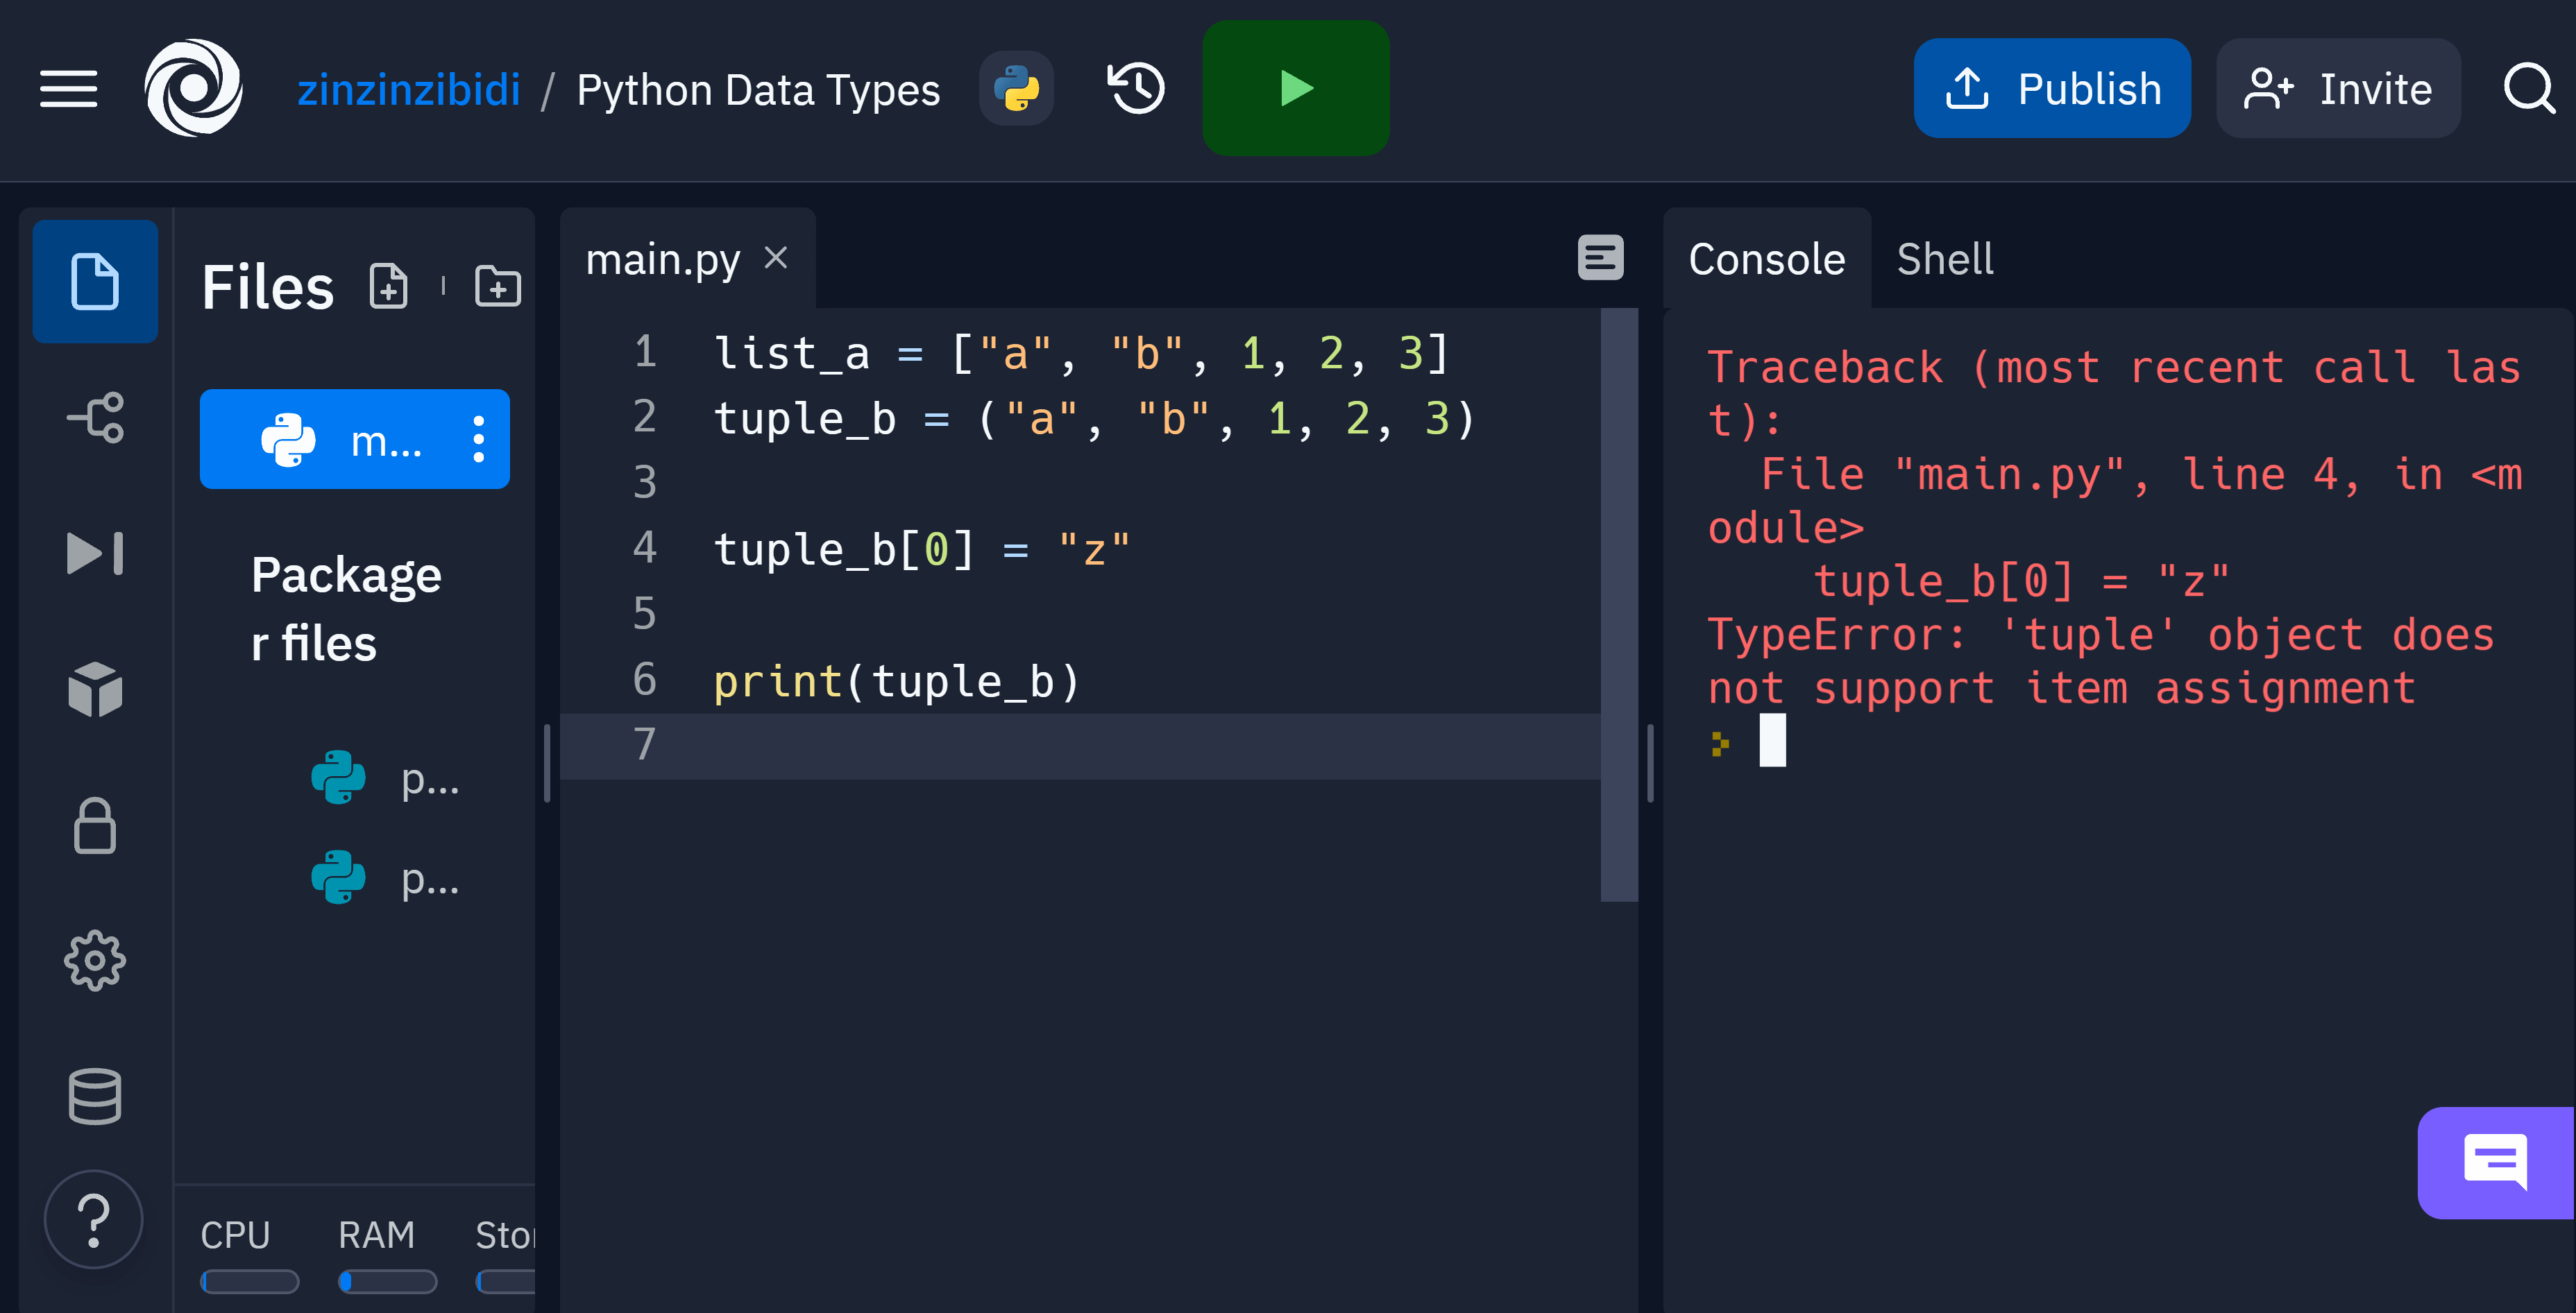Click the editor format/markdown toggle icon
Image resolution: width=2576 pixels, height=1313 pixels.
[x=1600, y=258]
